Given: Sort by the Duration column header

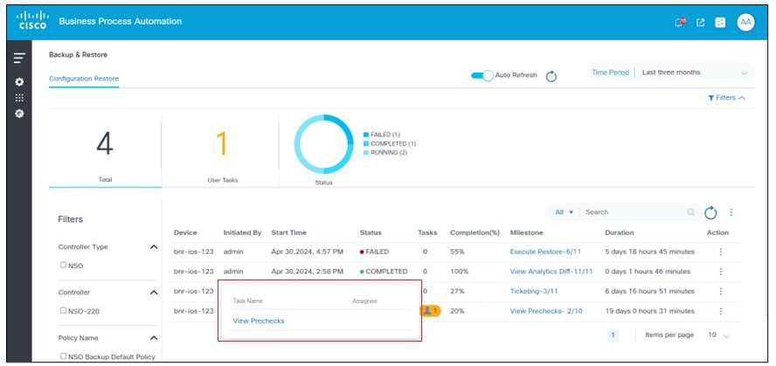Looking at the screenshot, I should pyautogui.click(x=620, y=232).
